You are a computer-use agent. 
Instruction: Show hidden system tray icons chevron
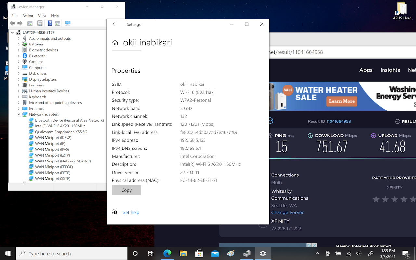317,254
